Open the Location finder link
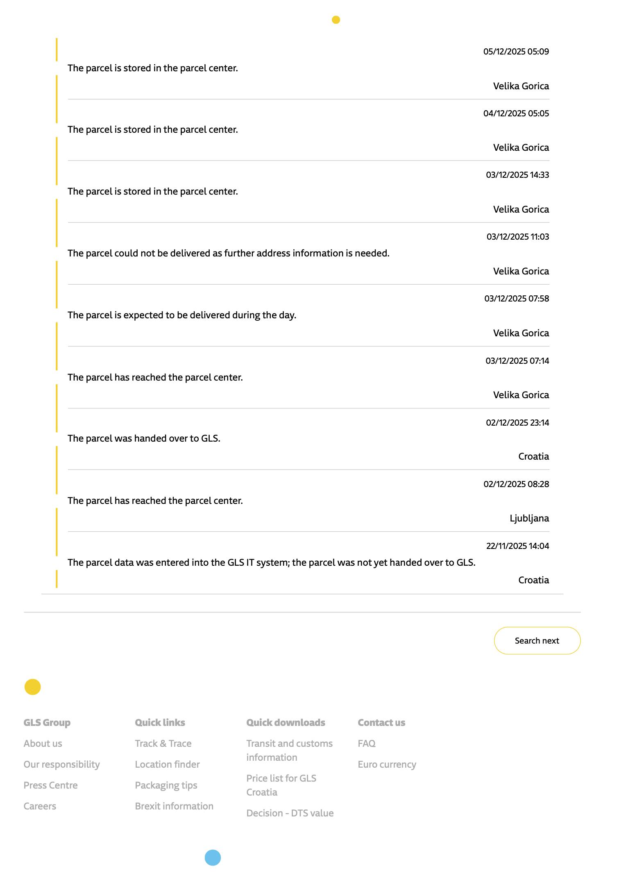This screenshot has width=644, height=875. (167, 764)
